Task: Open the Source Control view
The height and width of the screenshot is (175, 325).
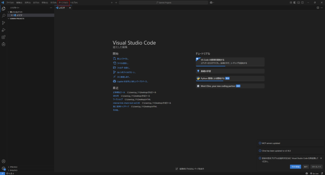Action: pos(3,23)
